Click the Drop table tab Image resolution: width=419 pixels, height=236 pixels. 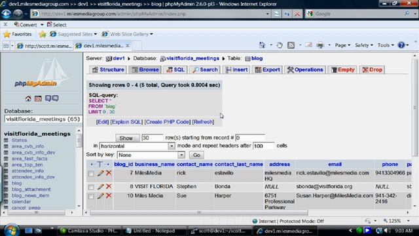tap(372, 69)
